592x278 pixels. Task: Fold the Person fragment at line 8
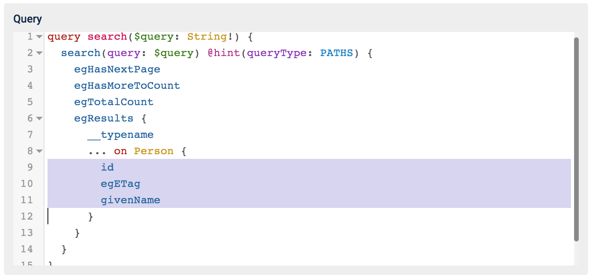(x=39, y=151)
